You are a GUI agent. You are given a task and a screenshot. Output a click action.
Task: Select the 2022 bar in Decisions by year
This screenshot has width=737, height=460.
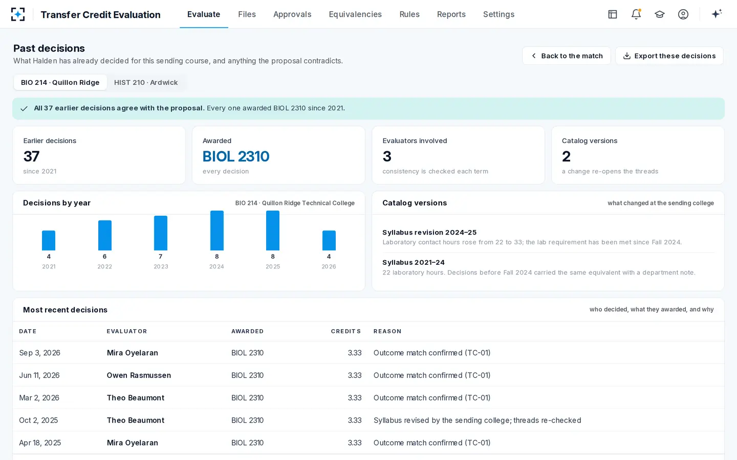[x=105, y=236]
